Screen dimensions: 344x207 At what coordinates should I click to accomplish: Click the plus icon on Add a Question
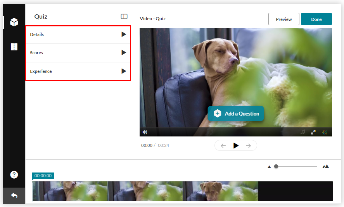[x=218, y=114]
